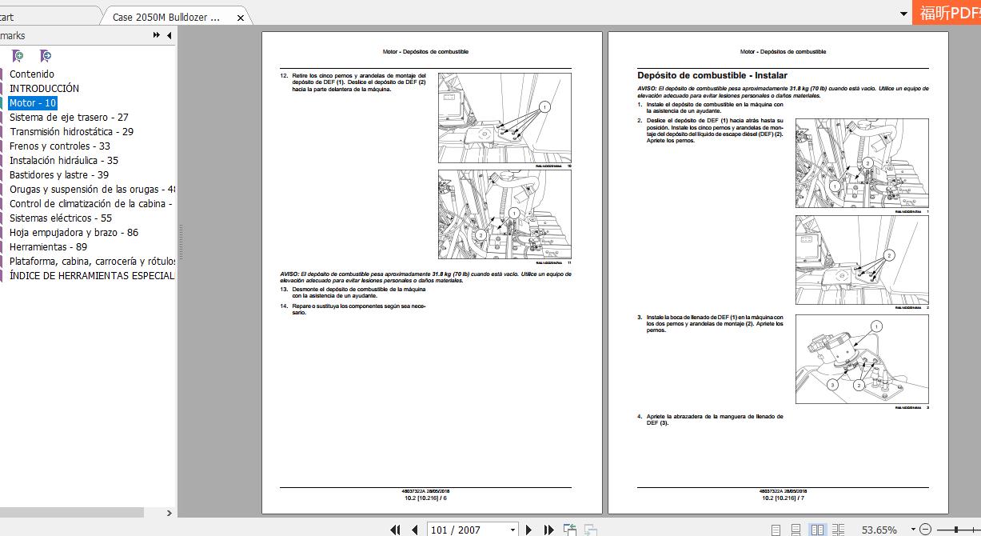This screenshot has width=981, height=536.
Task: Open Bastidores y lastre - 39
Action: click(x=58, y=175)
